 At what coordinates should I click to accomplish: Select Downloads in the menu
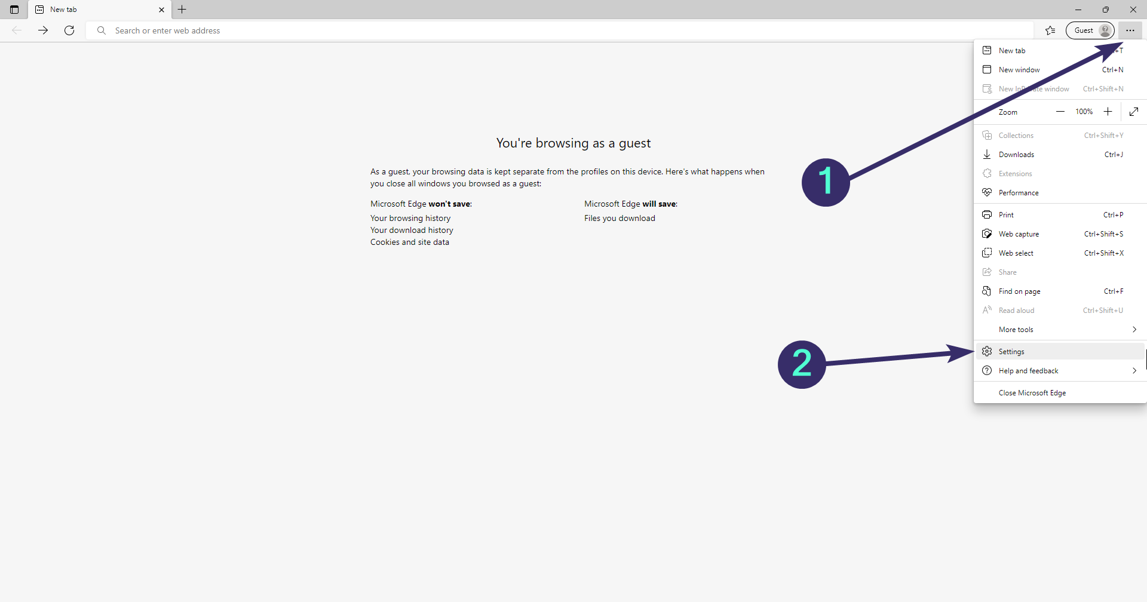click(x=1016, y=155)
